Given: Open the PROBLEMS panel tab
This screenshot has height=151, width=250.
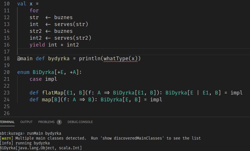Looking at the screenshot, I should [x=46, y=122].
